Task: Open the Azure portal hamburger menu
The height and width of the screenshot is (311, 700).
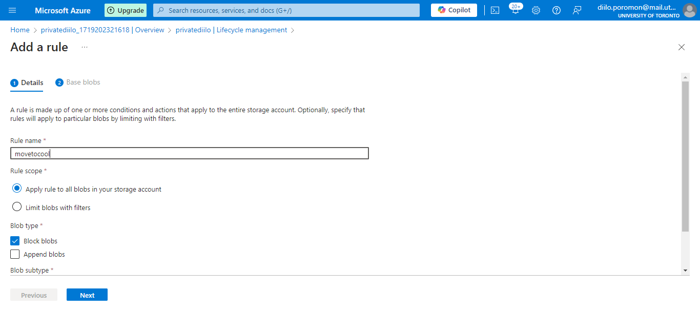Action: pos(12,10)
